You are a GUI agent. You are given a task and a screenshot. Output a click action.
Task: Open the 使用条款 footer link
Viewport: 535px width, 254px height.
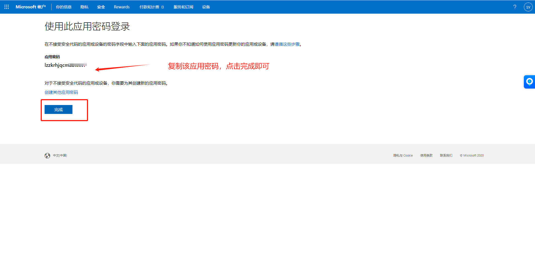[x=426, y=156]
